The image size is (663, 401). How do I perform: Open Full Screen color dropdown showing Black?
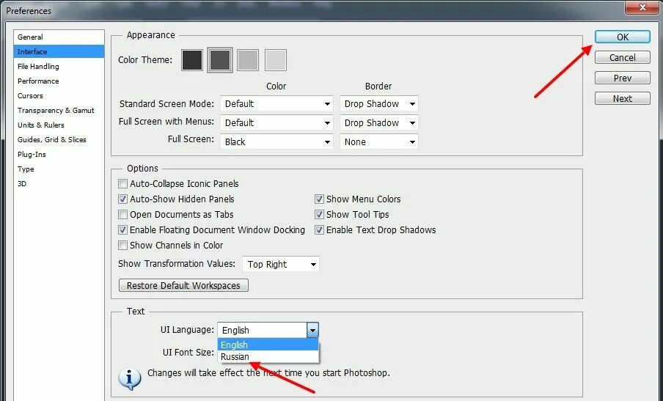(x=276, y=141)
